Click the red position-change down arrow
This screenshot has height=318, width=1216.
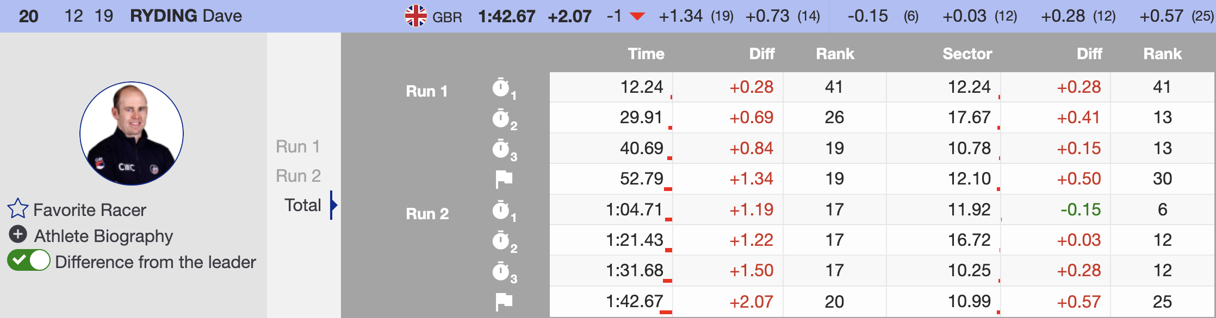coord(637,17)
